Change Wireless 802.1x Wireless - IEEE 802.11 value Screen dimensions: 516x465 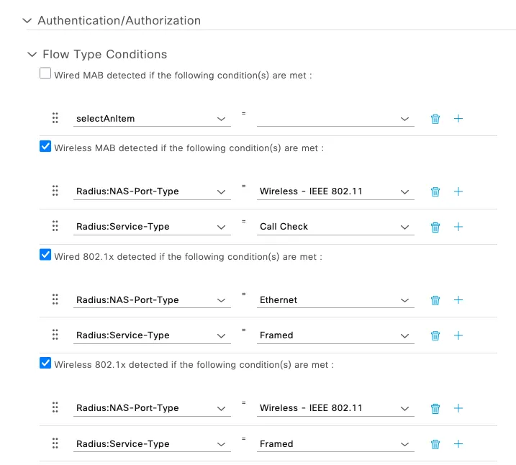pyautogui.click(x=335, y=408)
